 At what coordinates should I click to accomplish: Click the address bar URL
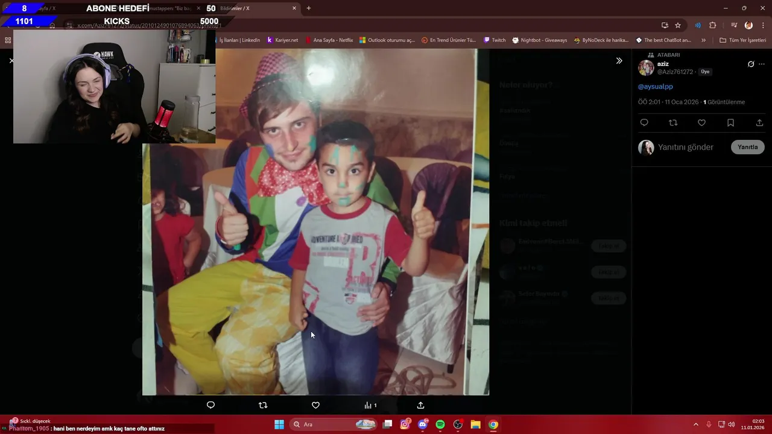[149, 25]
